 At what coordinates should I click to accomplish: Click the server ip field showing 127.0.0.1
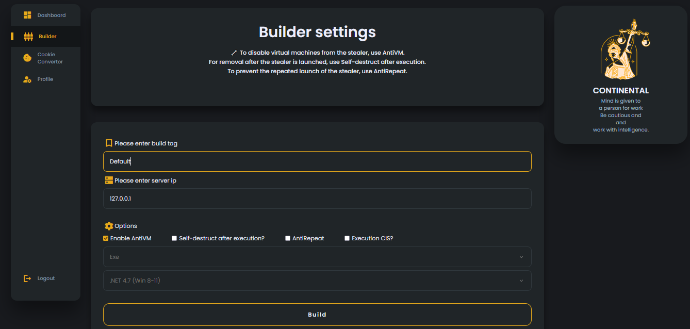click(x=317, y=199)
